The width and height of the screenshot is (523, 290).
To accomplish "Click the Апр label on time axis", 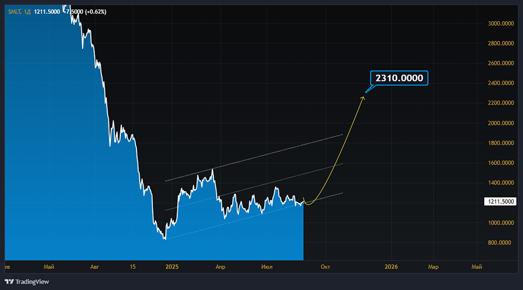I will pos(221,266).
